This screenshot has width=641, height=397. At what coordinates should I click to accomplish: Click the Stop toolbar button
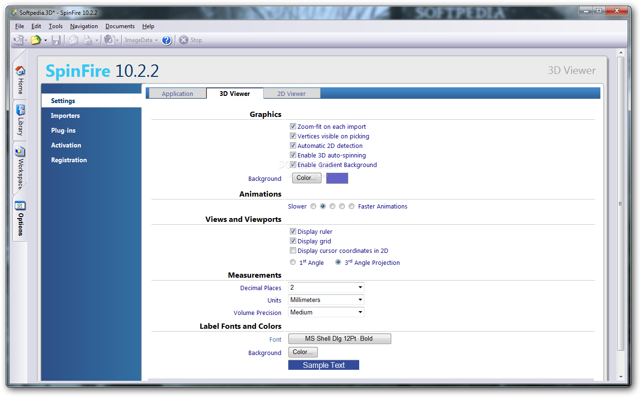click(x=191, y=40)
